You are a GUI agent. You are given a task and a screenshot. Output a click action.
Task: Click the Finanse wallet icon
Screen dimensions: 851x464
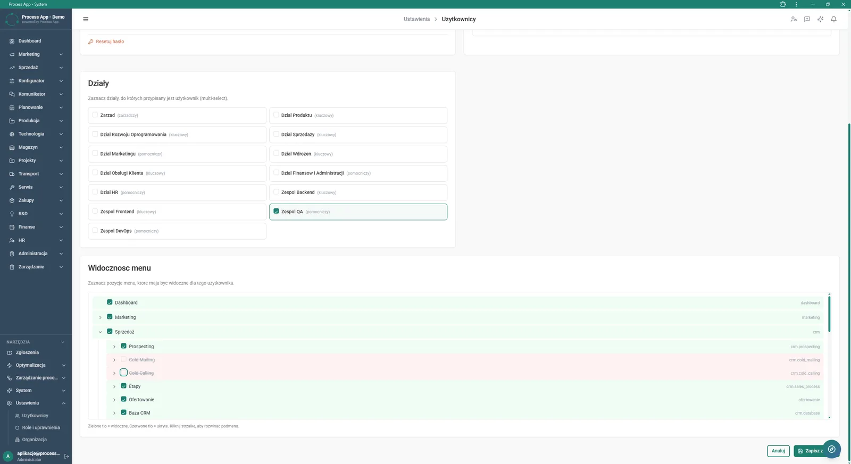12,227
